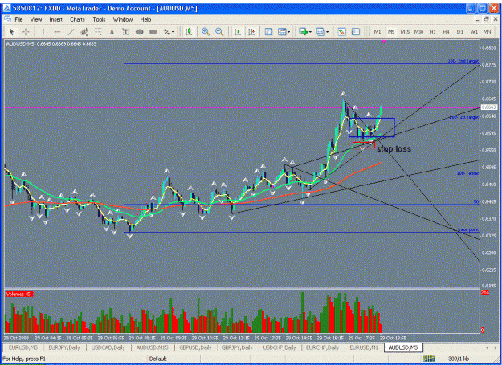Image resolution: width=502 pixels, height=365 pixels.
Task: Expand the profiles dropdown arrow
Action: (327, 31)
